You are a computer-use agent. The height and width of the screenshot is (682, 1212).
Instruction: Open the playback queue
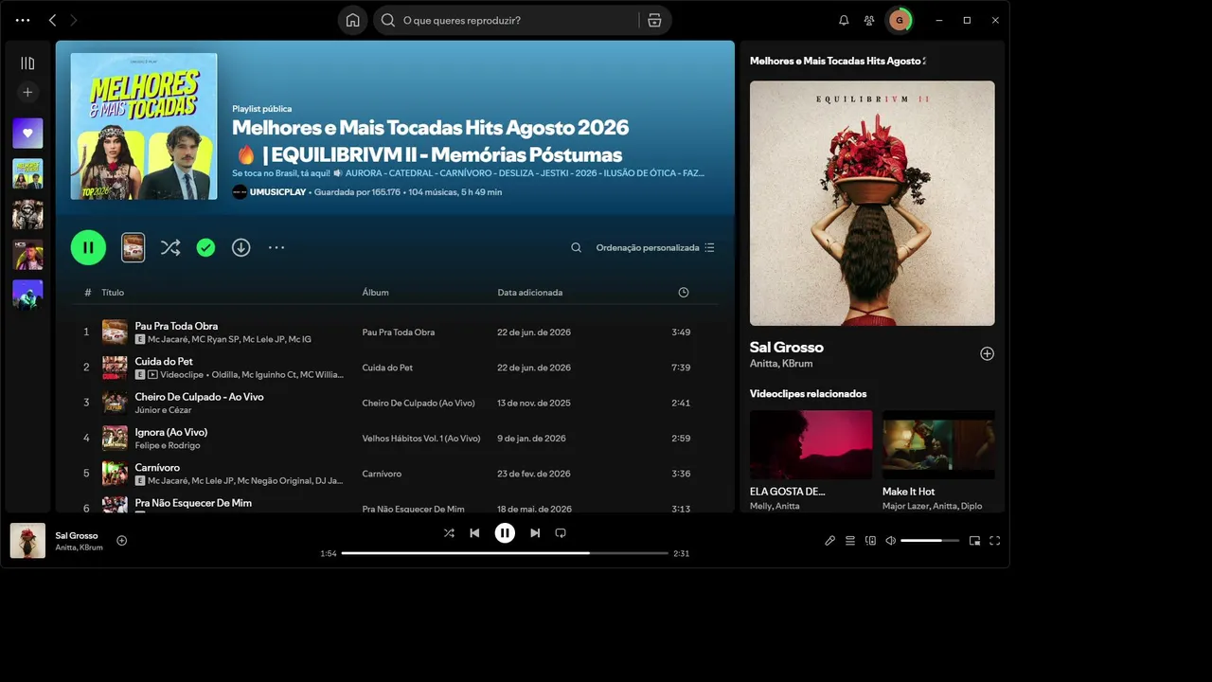(x=850, y=541)
